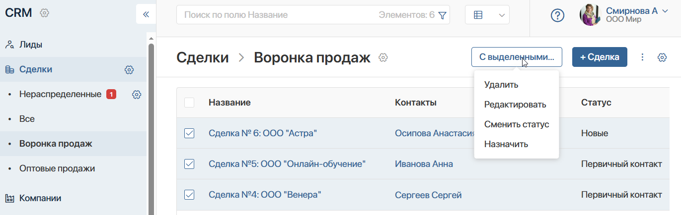Click the filter funnel icon in the search box
This screenshot has width=681, height=215.
pyautogui.click(x=443, y=15)
